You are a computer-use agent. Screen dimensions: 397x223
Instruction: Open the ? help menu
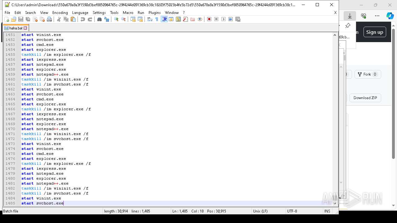click(x=184, y=13)
